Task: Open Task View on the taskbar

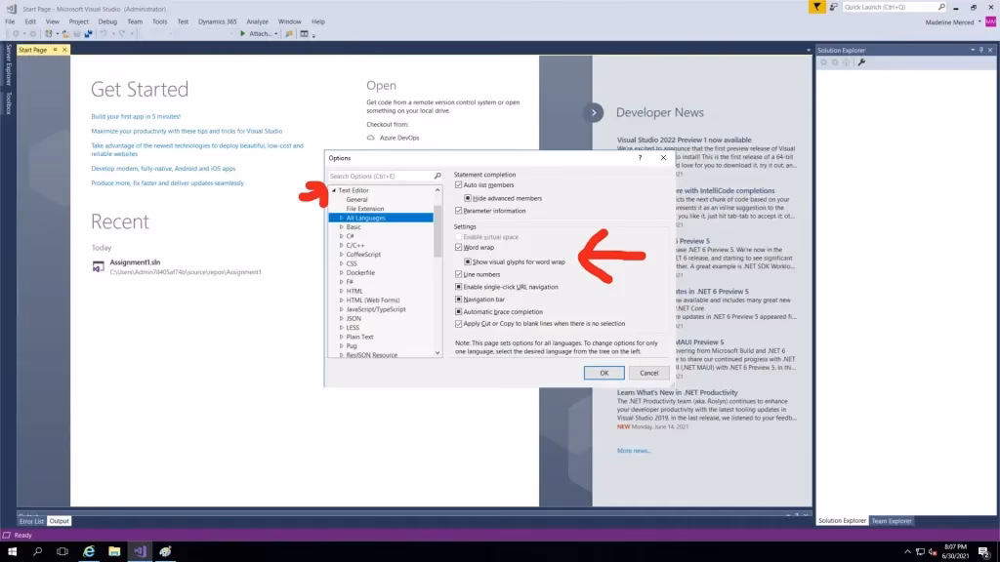Action: pos(62,551)
